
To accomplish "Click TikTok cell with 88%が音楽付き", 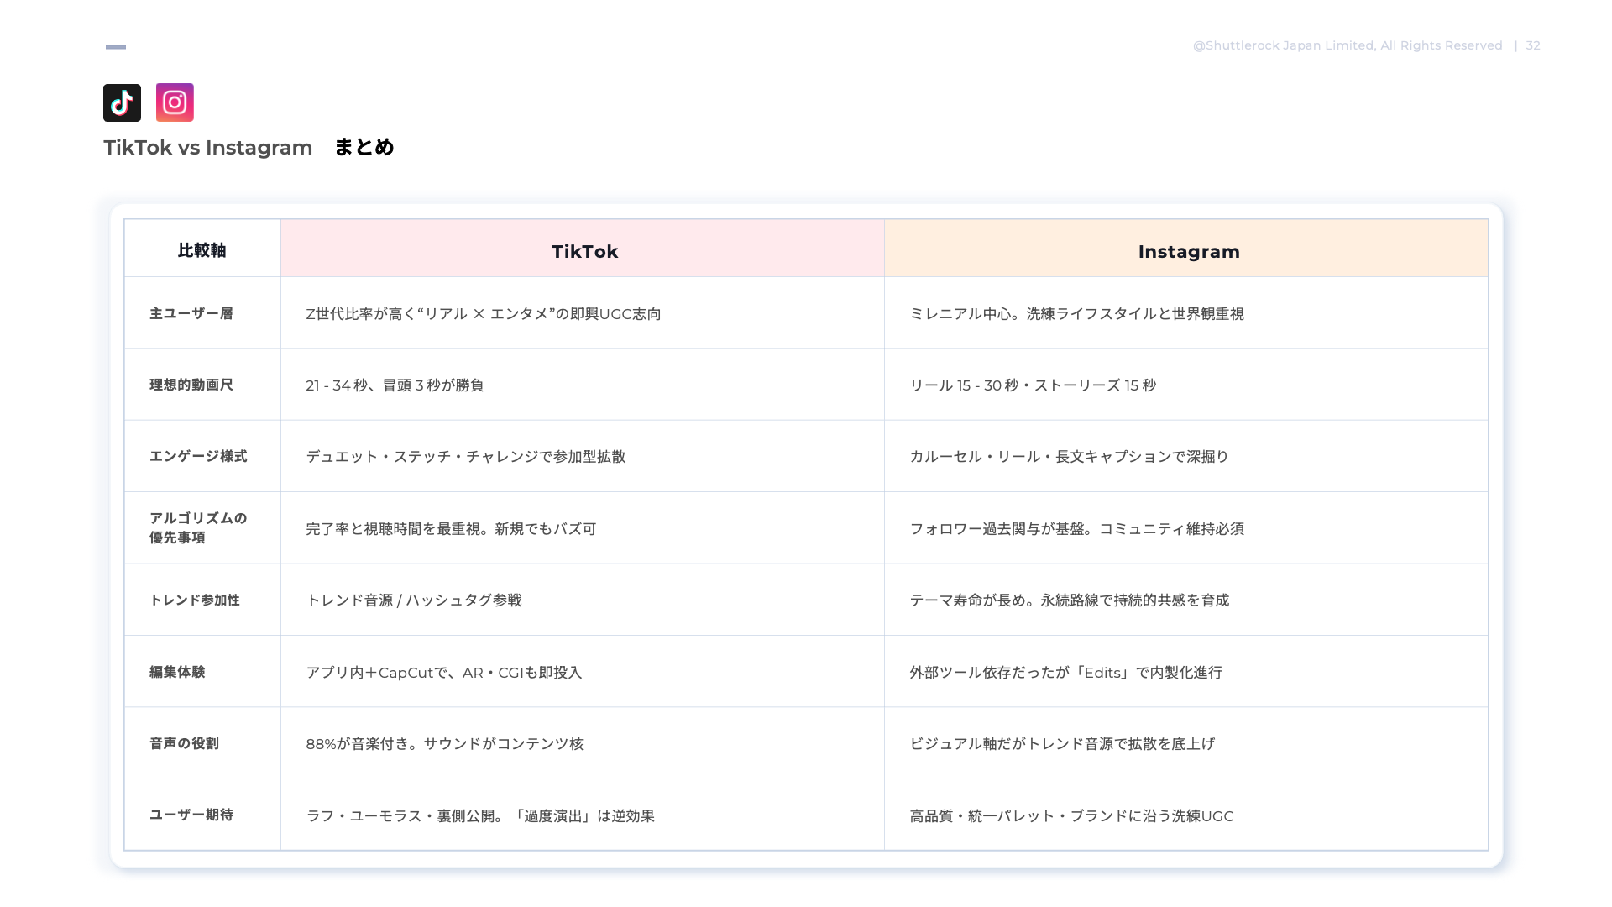I will (444, 744).
